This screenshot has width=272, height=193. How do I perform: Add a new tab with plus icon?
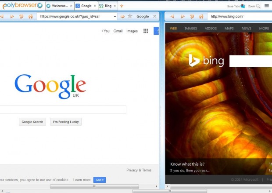(122, 6)
